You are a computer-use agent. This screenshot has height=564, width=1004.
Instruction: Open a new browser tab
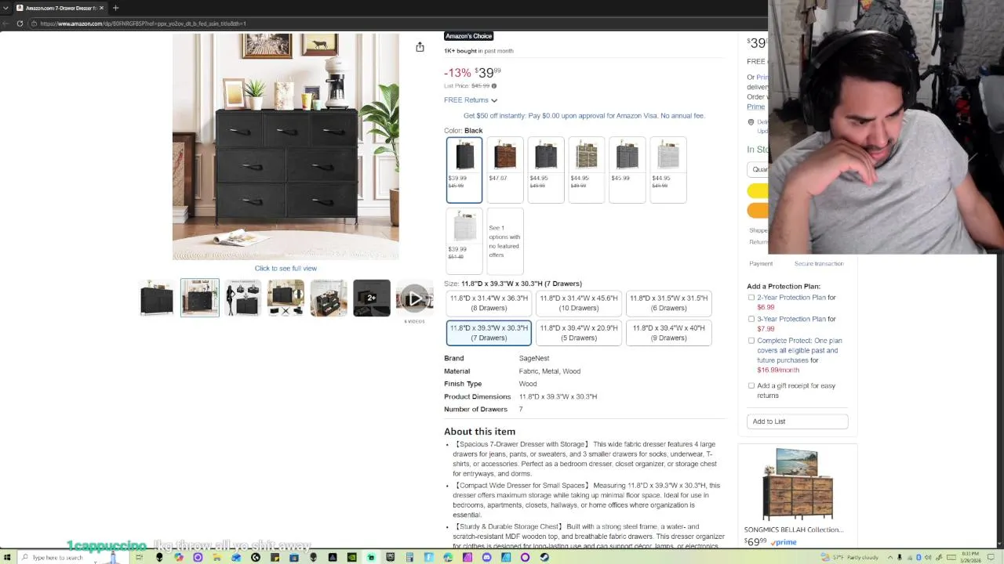pyautogui.click(x=115, y=8)
